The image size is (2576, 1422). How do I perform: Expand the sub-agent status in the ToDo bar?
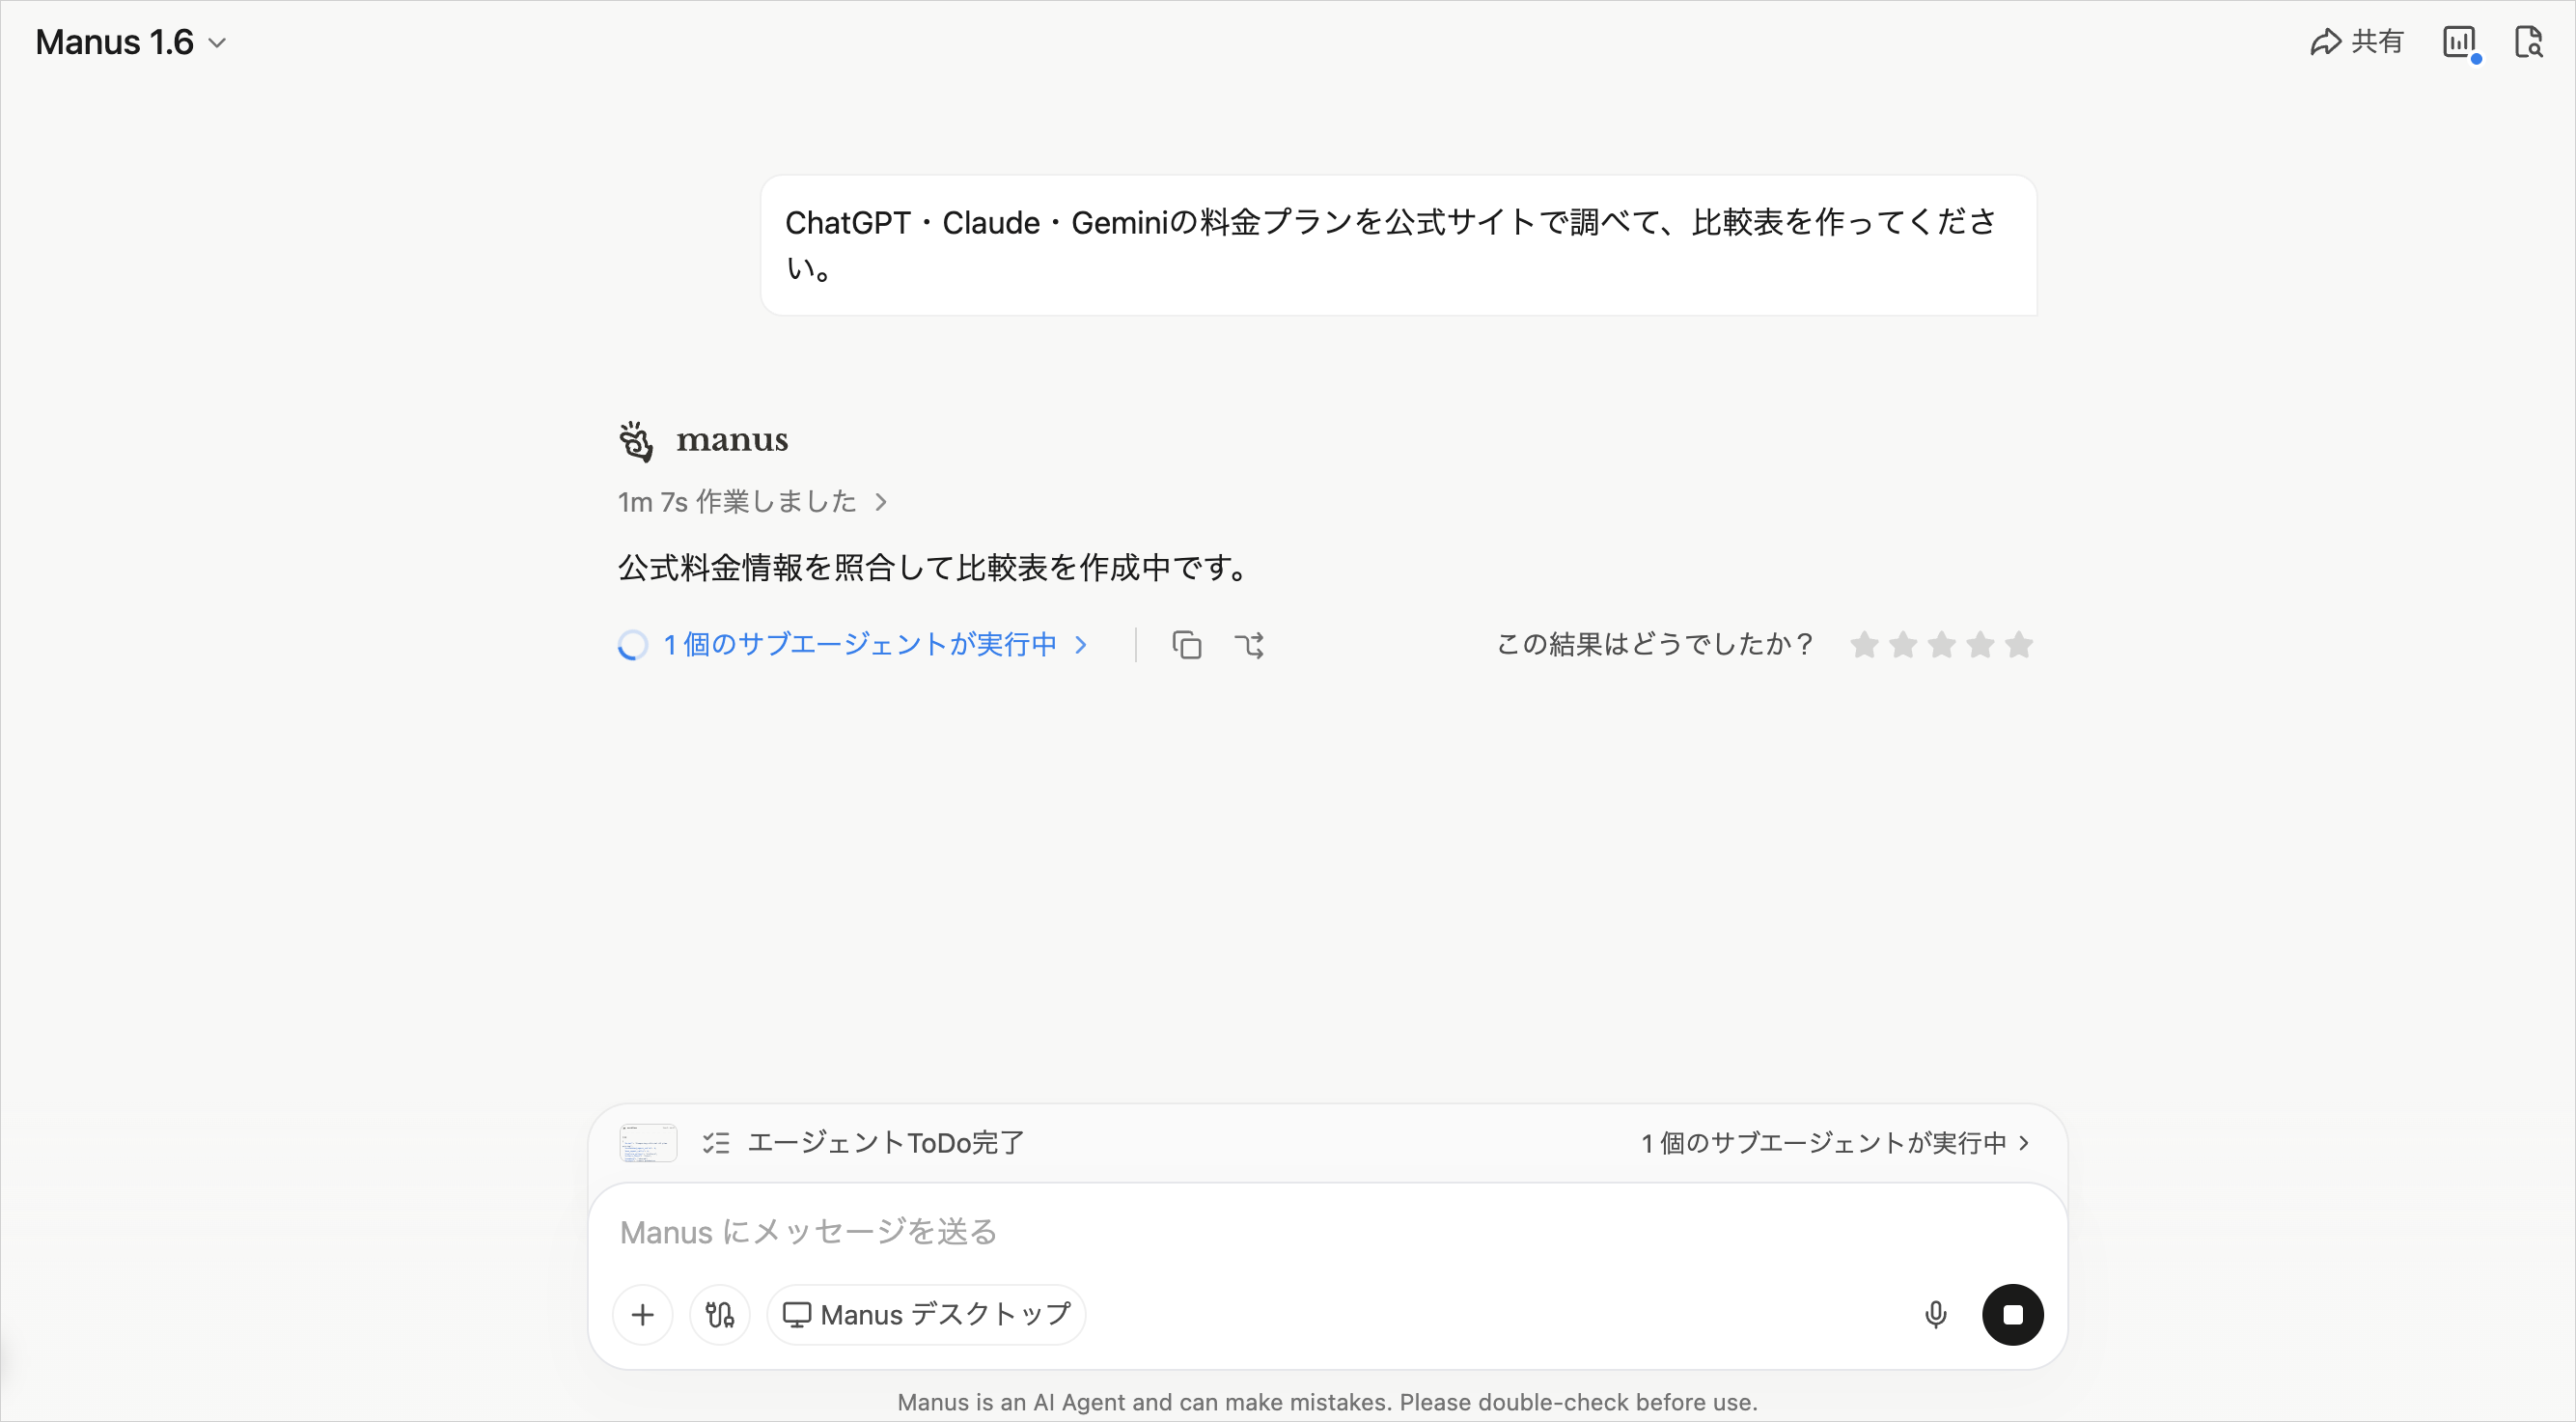[x=1835, y=1142]
